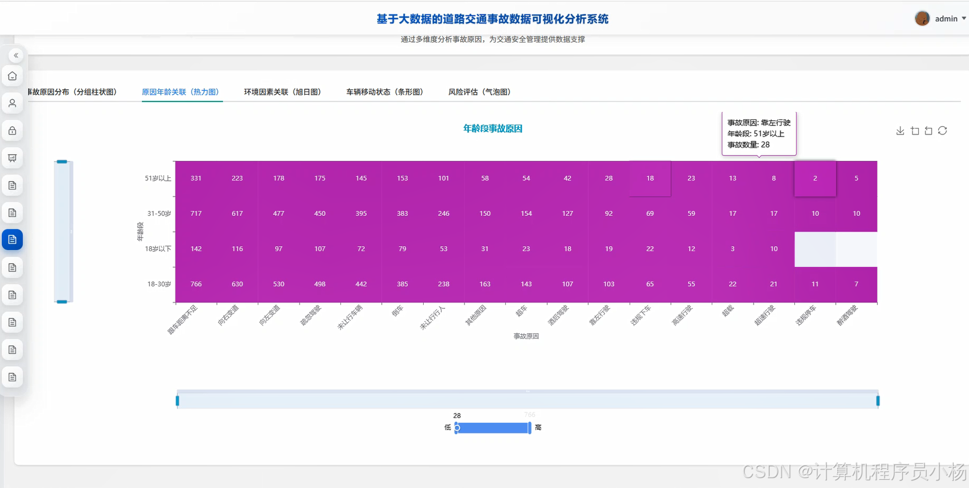Switch to the 事故原因分布（分组柱状图）tab

[x=72, y=92]
